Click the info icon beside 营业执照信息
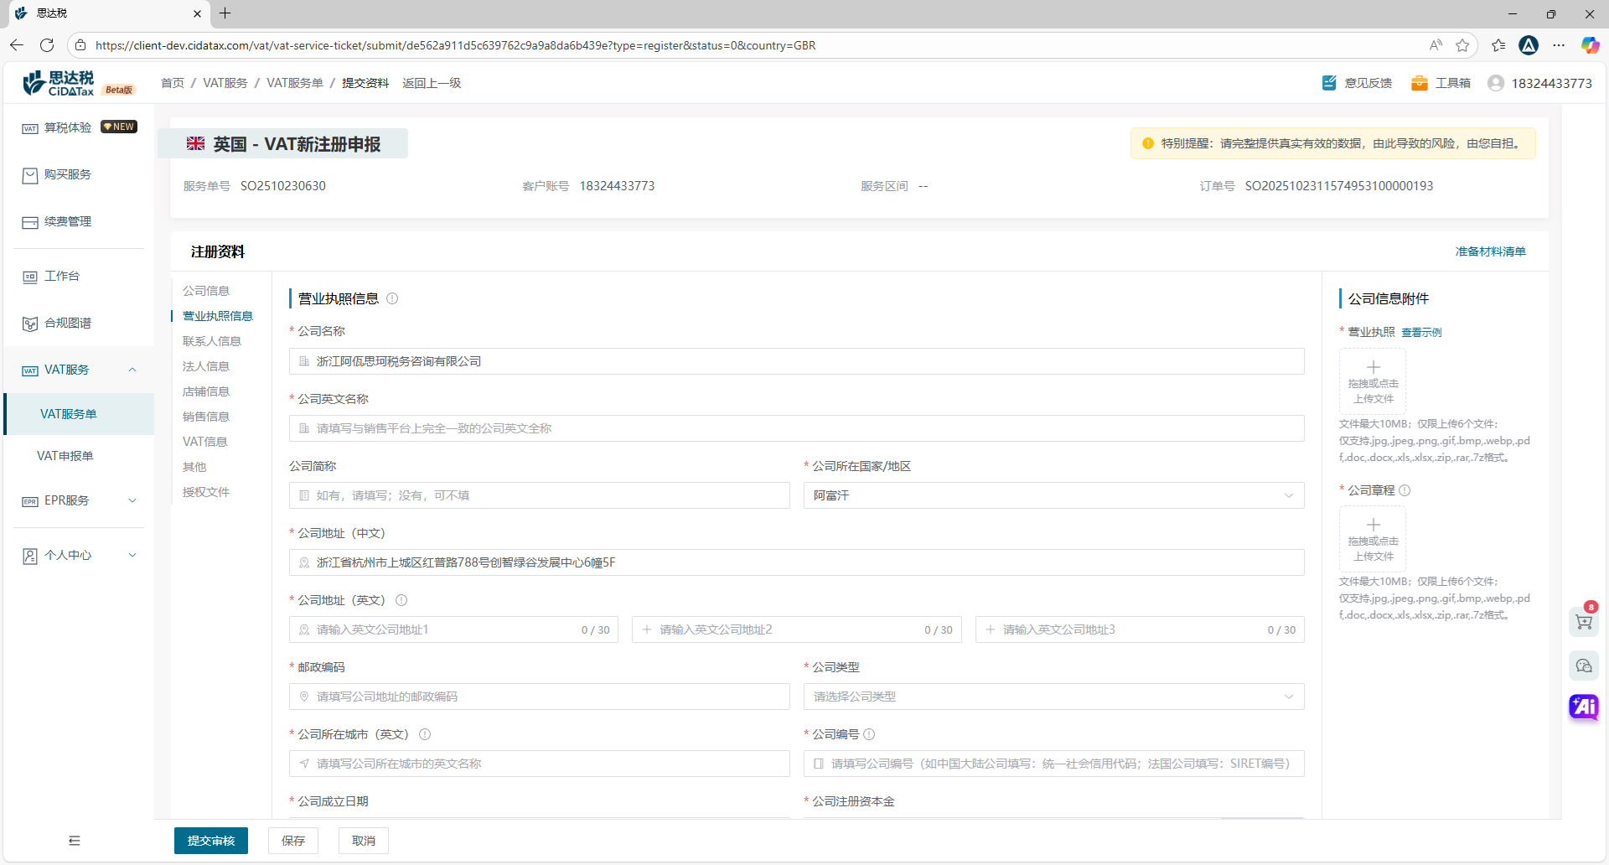The width and height of the screenshot is (1609, 865). (x=392, y=298)
